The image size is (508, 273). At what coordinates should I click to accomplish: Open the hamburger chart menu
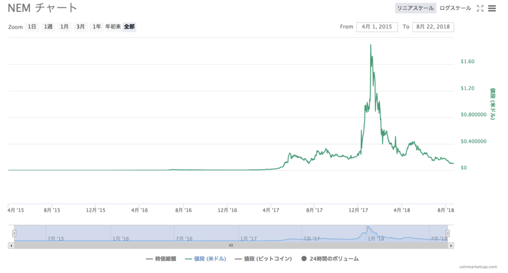(492, 8)
